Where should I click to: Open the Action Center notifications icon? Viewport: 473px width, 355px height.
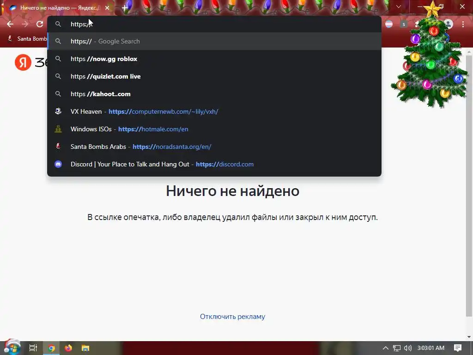(x=458, y=348)
